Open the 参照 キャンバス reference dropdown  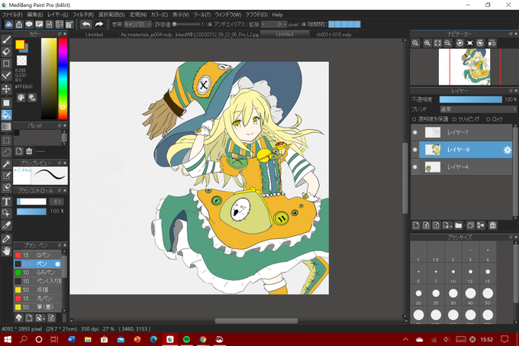[x=137, y=24]
